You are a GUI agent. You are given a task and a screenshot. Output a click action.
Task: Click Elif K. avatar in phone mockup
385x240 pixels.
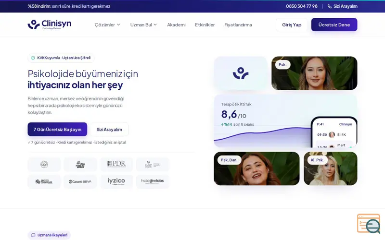pyautogui.click(x=332, y=135)
